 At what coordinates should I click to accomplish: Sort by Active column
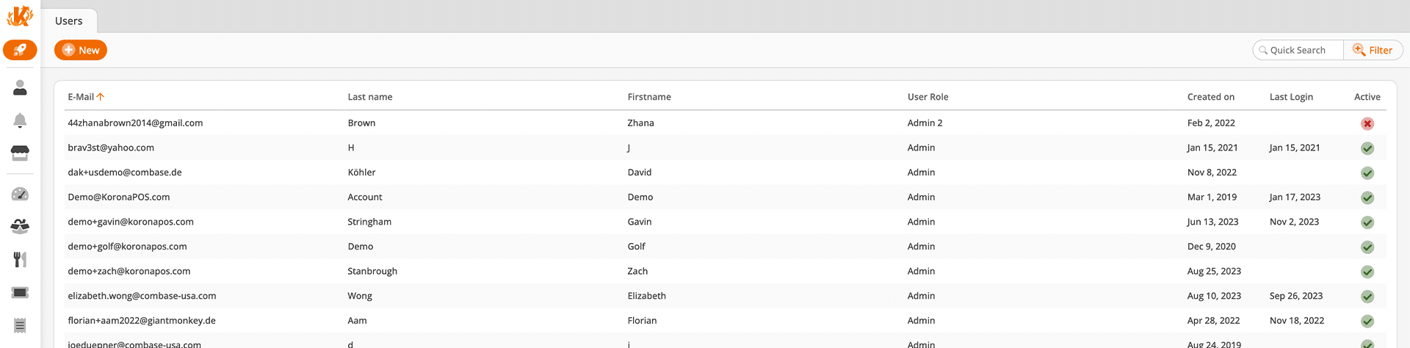(1367, 97)
